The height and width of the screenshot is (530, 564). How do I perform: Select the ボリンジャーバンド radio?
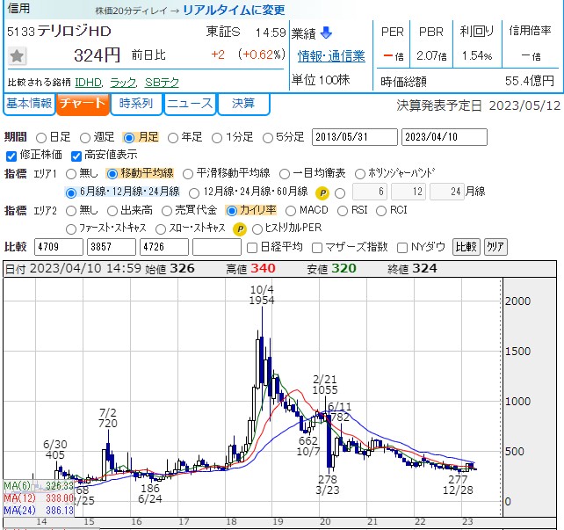[360, 174]
